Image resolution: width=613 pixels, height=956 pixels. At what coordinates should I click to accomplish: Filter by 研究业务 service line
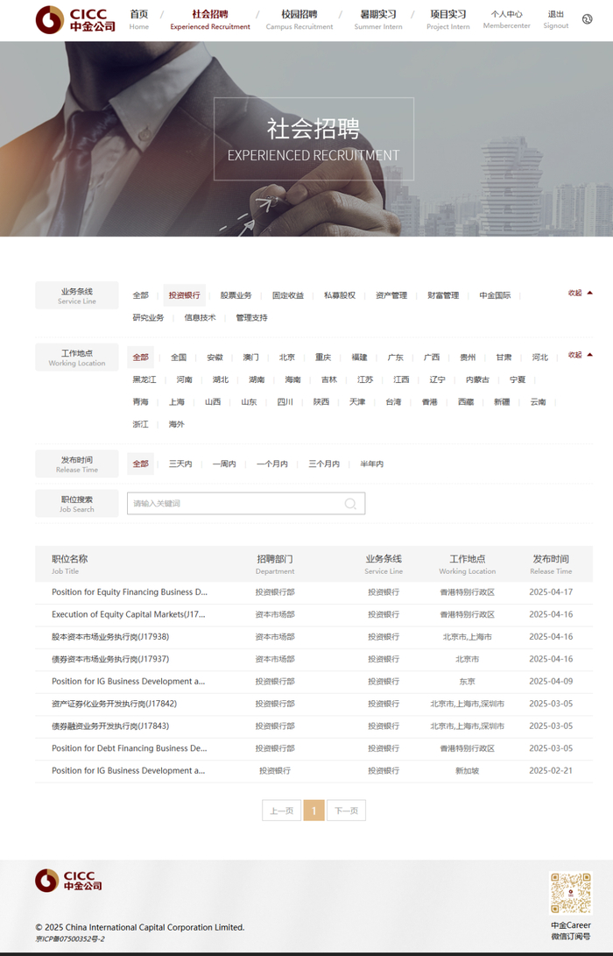148,318
